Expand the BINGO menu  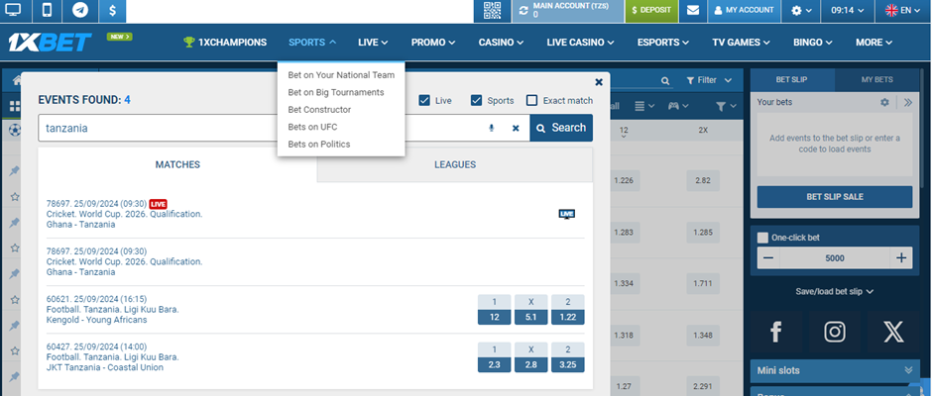click(813, 43)
